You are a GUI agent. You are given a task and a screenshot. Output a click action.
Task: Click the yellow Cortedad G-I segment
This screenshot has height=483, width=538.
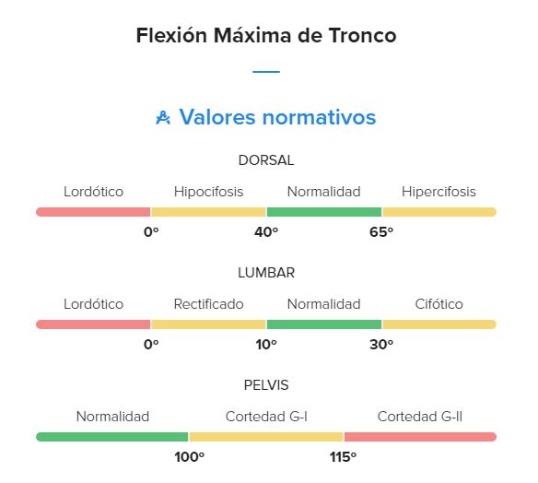[266, 437]
